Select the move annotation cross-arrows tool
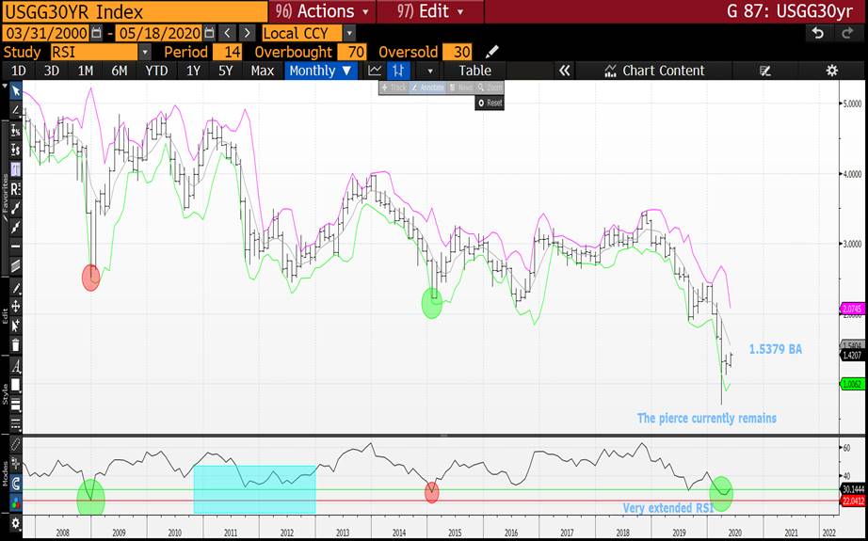Viewport: 868px width, 541px height. click(15, 307)
